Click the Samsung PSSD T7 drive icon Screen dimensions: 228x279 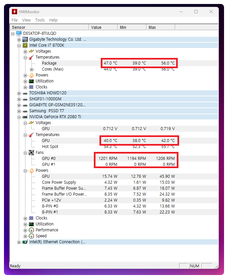coord(25,111)
